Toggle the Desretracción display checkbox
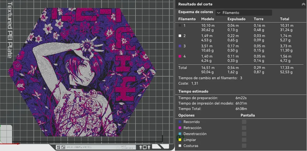The width and height of the screenshot is (307, 151). click(x=244, y=134)
